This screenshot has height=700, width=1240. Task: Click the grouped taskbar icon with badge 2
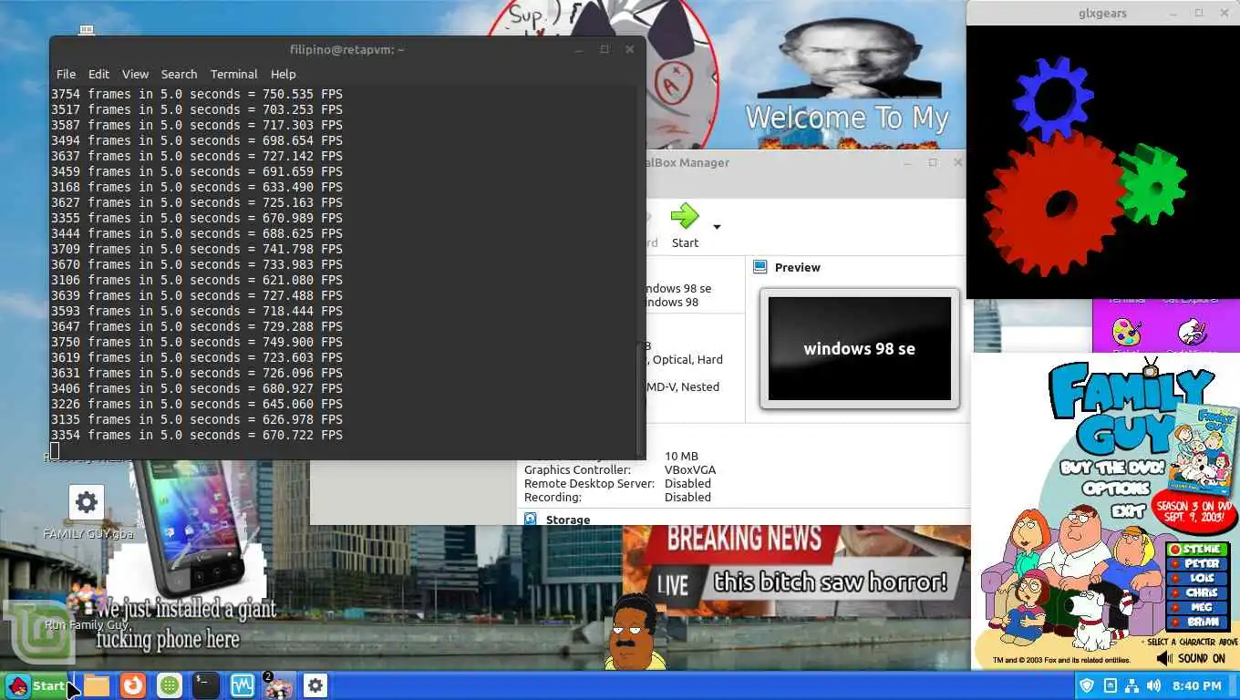pos(278,685)
